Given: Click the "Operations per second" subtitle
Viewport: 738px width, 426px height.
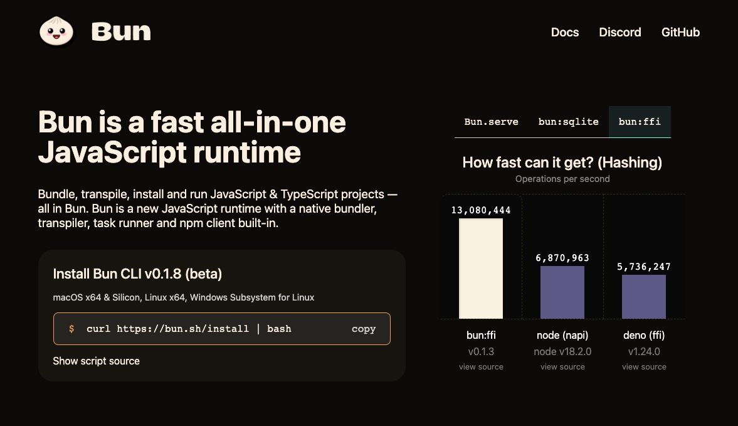Looking at the screenshot, I should coord(562,179).
